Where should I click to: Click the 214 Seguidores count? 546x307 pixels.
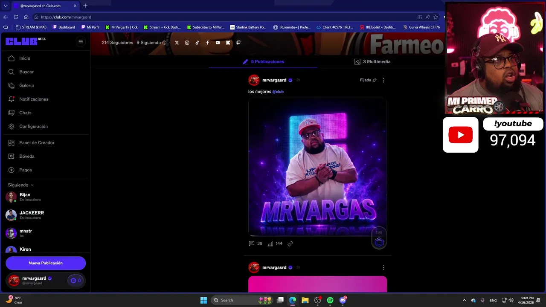click(x=117, y=43)
